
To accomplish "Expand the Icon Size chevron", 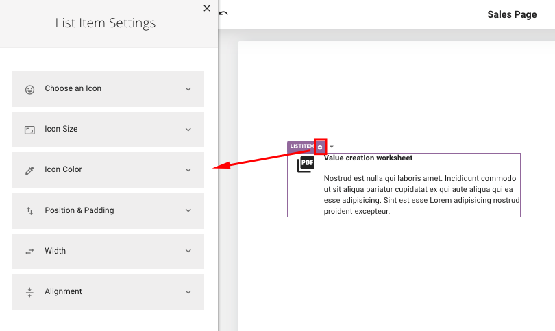I will tap(188, 130).
